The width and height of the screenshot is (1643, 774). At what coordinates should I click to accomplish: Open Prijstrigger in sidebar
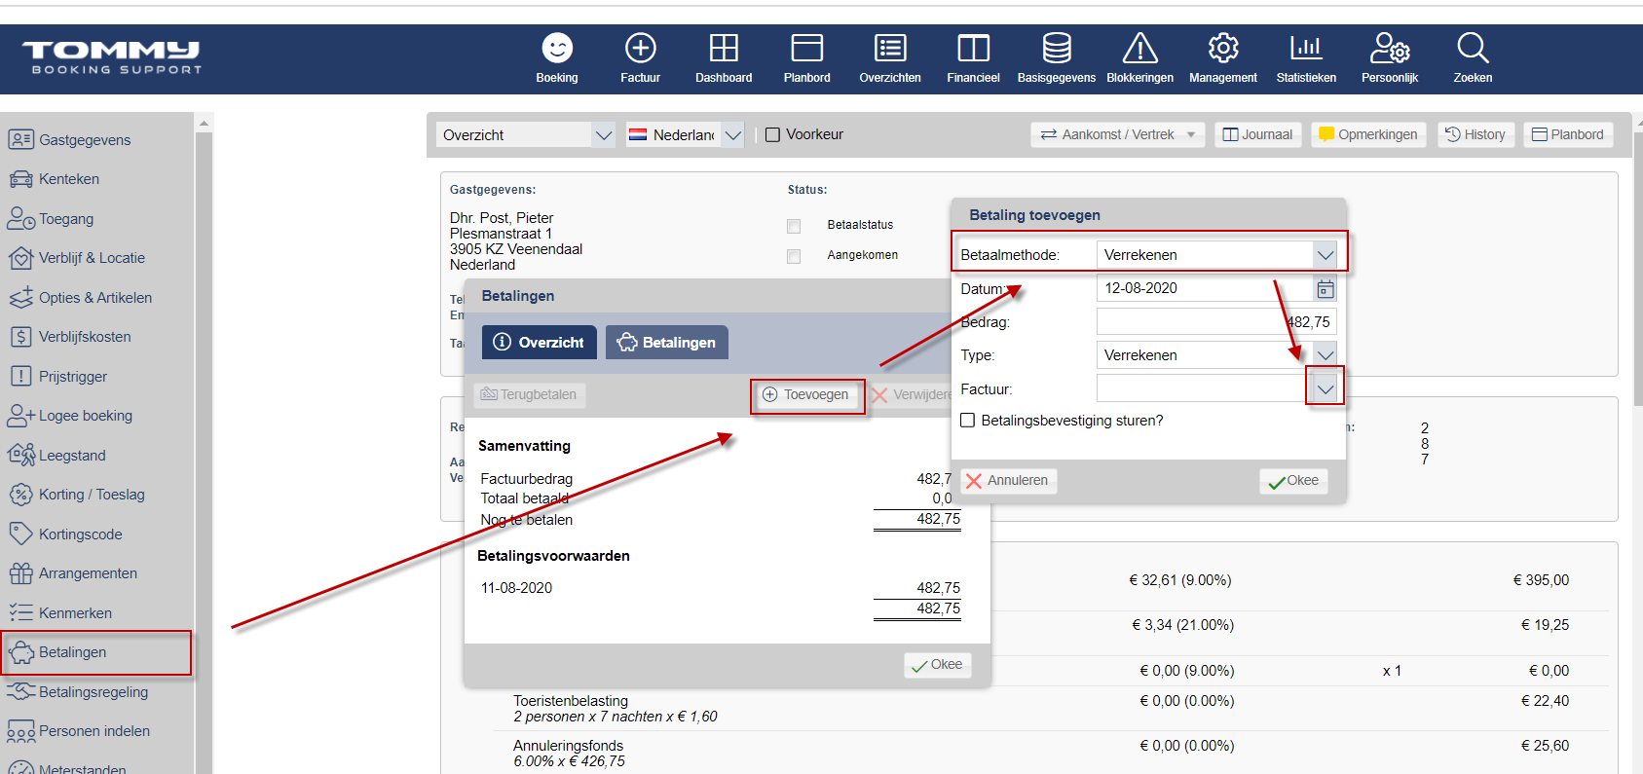point(73,377)
